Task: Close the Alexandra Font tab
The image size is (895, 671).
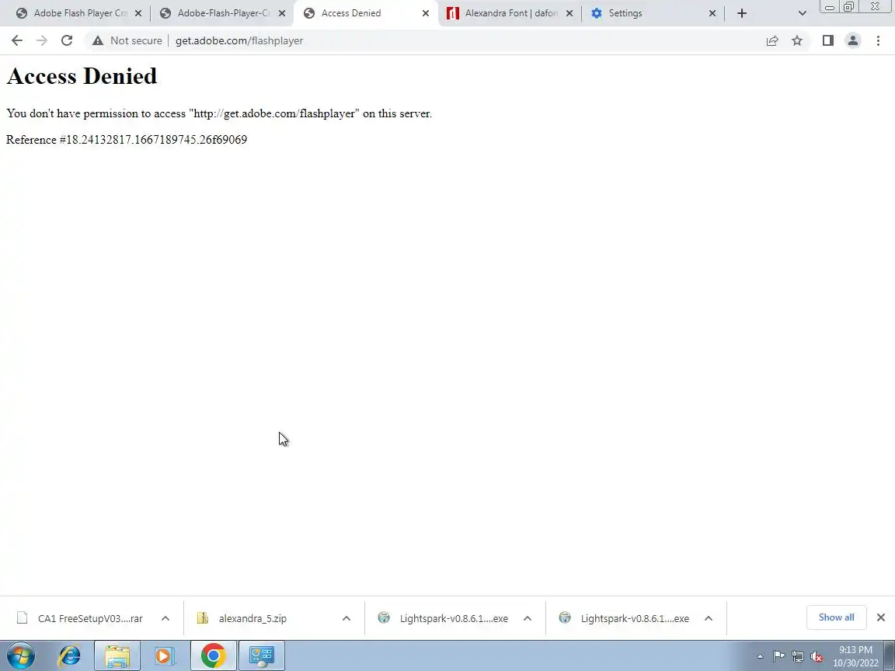Action: point(569,13)
